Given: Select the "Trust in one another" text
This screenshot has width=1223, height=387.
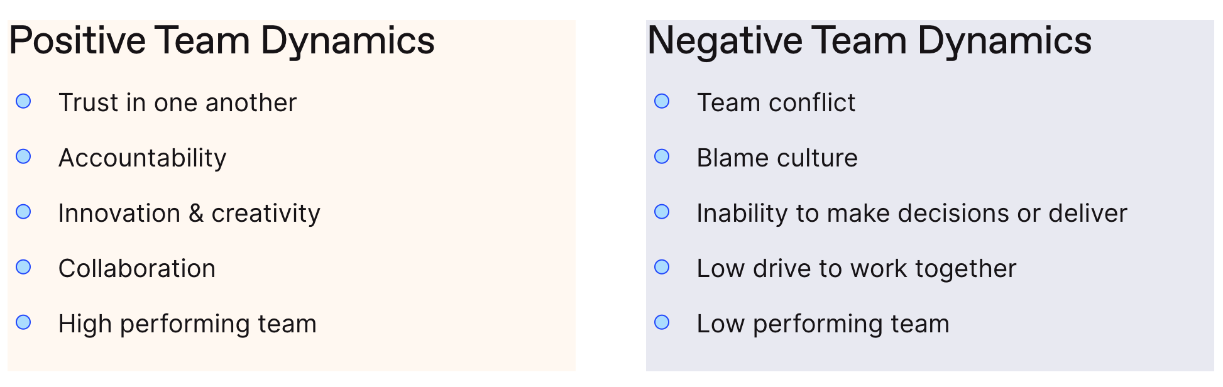Looking at the screenshot, I should (x=177, y=103).
